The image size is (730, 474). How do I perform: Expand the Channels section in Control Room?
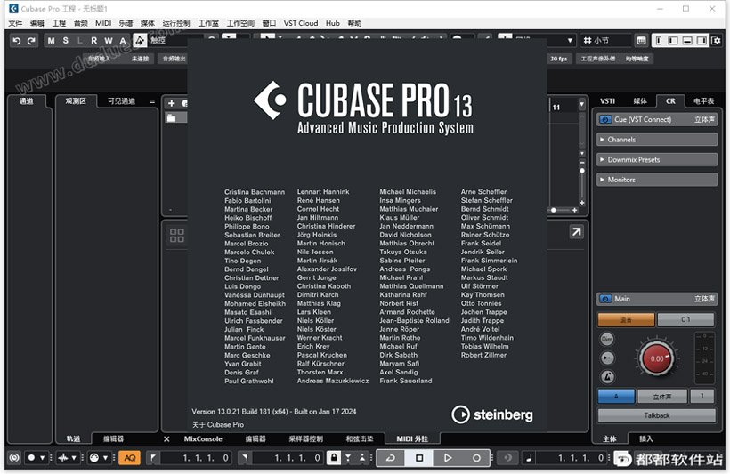coord(657,140)
